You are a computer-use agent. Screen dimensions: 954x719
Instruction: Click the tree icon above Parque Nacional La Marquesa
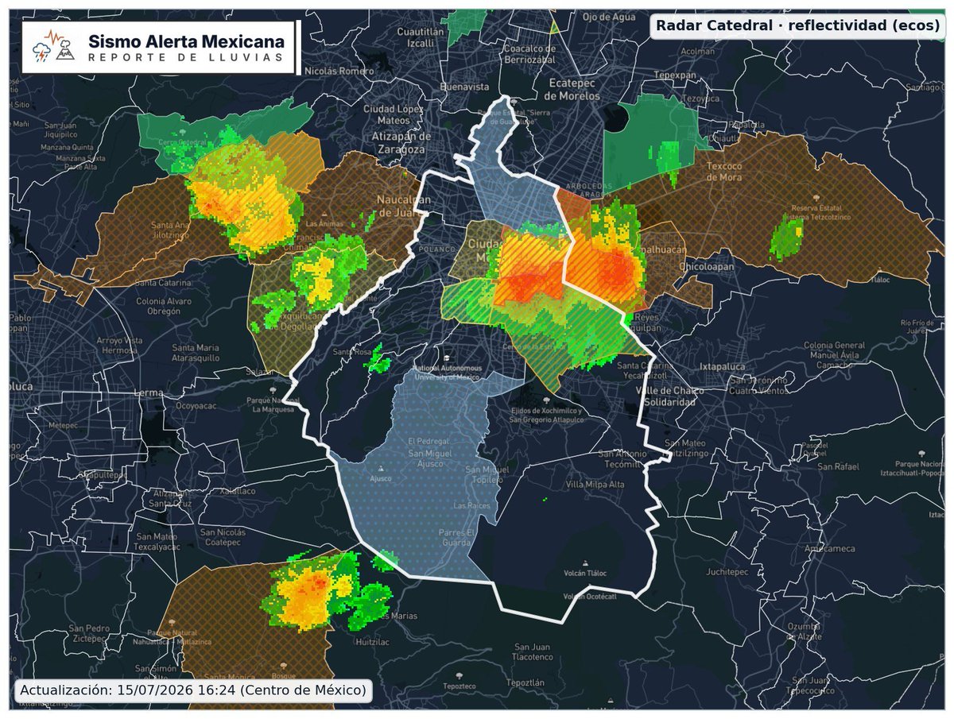[x=273, y=391]
